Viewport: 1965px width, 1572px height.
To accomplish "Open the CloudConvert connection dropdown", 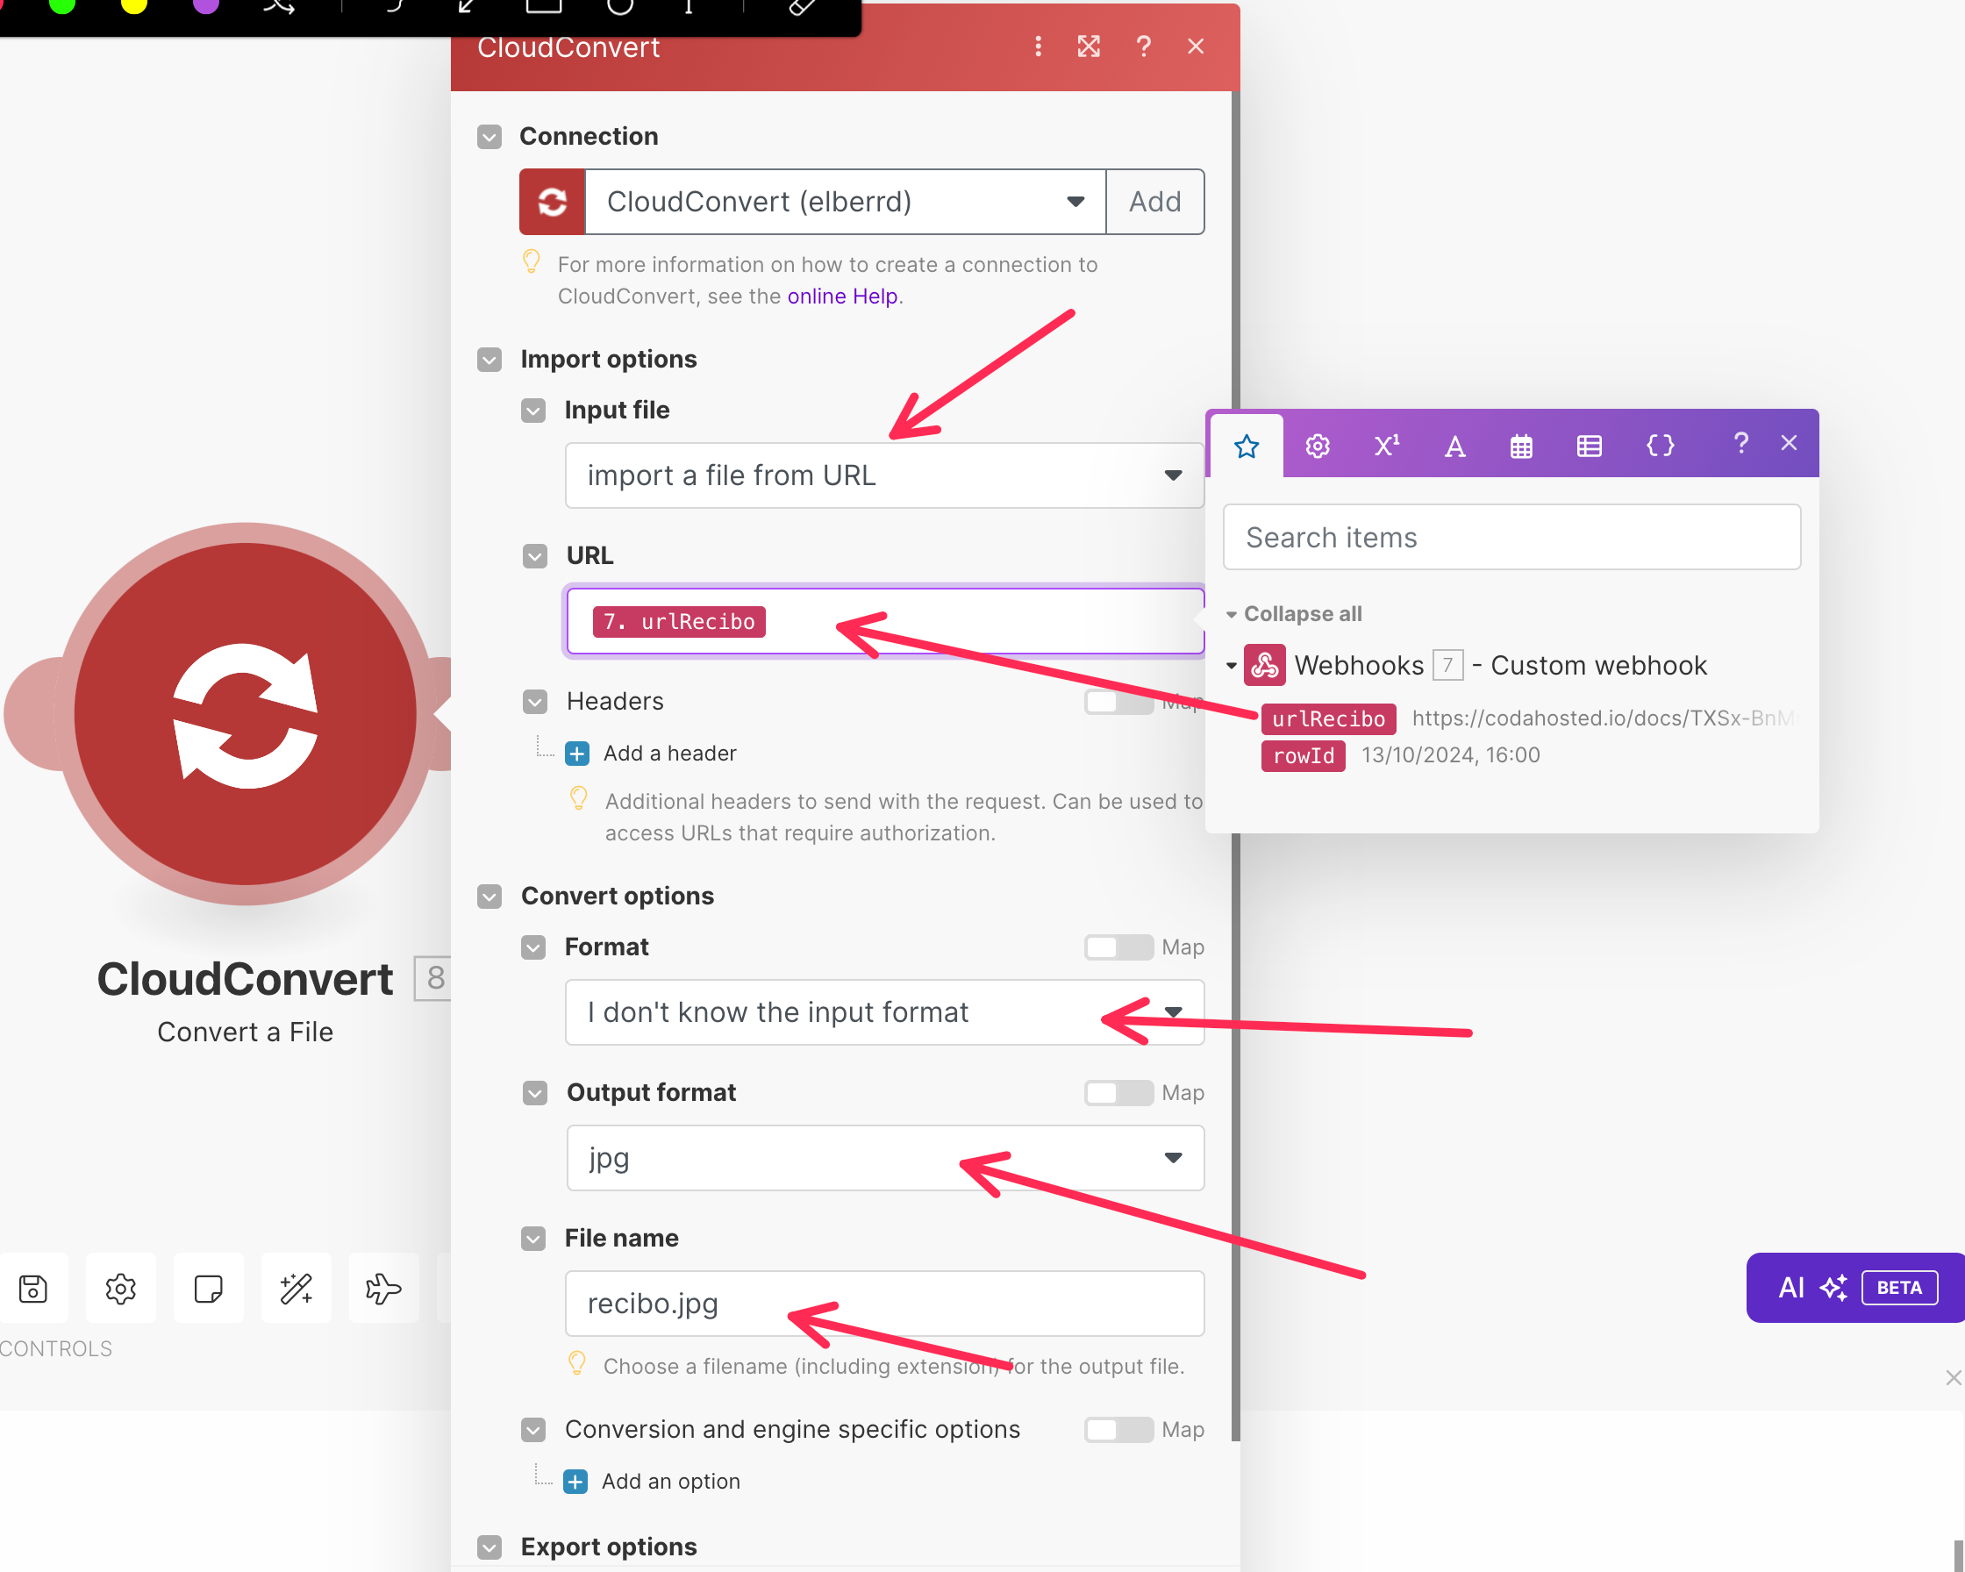I will (x=845, y=202).
